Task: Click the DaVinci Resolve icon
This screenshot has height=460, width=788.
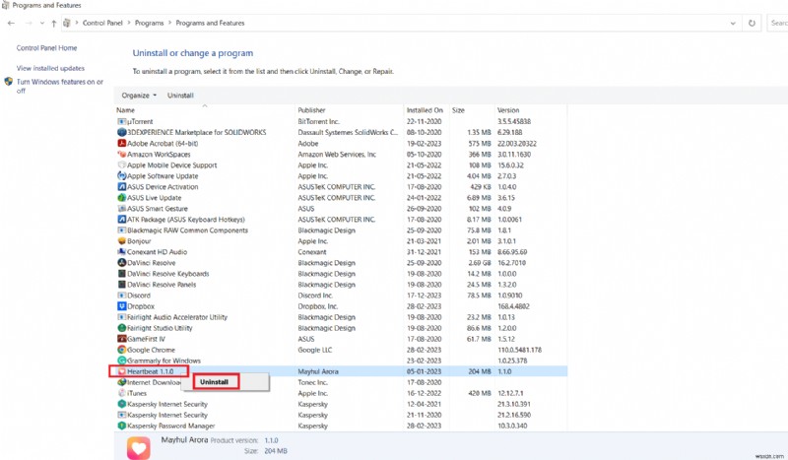Action: pos(121,263)
